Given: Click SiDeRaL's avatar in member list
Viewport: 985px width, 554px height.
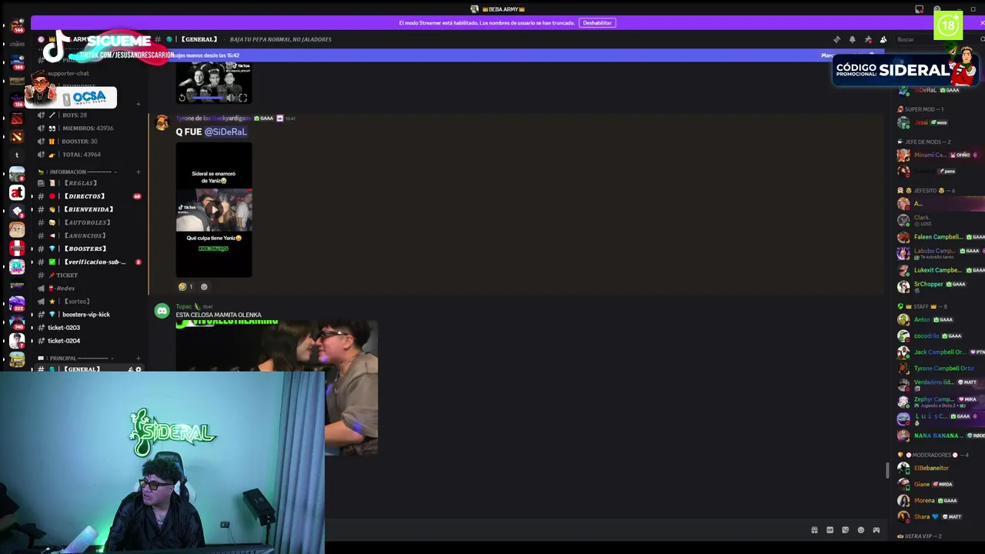Looking at the screenshot, I should pos(903,90).
